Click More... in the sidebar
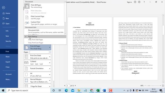This screenshot has width=165, height=93. [x=8, y=80]
